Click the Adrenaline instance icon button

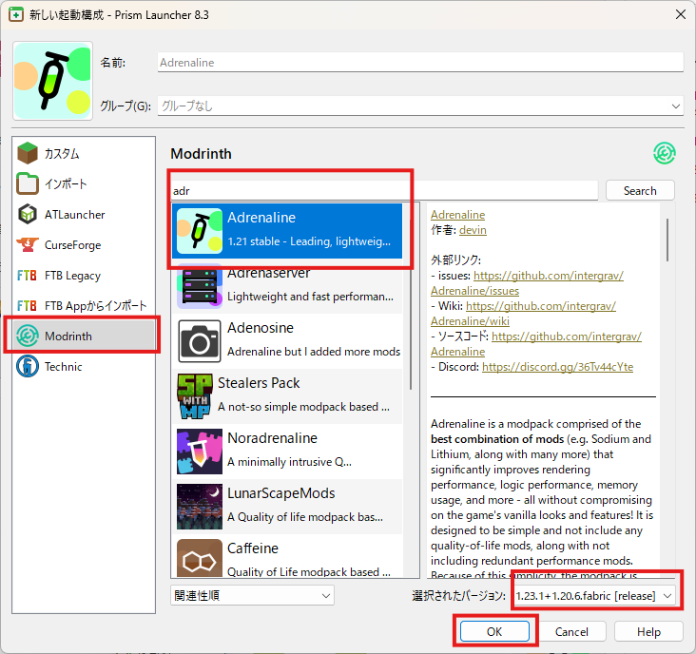click(53, 81)
